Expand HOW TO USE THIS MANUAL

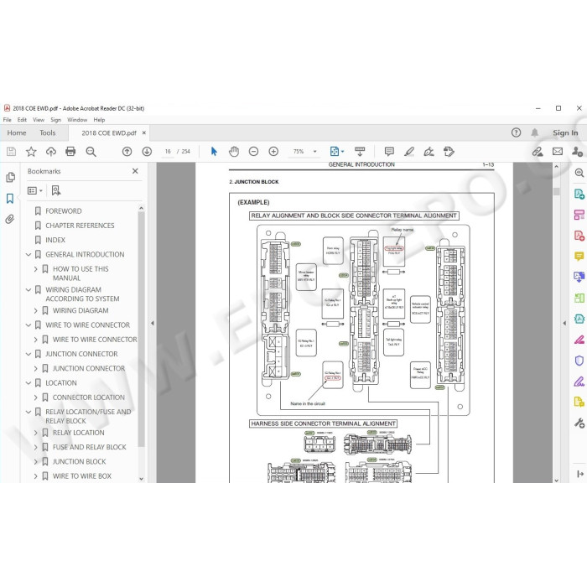point(35,269)
